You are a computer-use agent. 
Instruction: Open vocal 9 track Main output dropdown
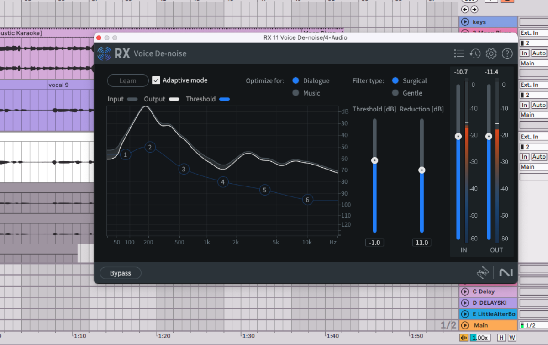pyautogui.click(x=533, y=115)
